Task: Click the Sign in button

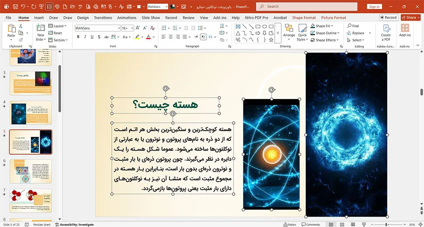Action: tap(374, 7)
